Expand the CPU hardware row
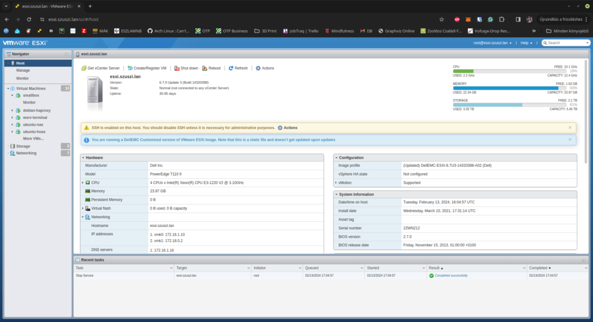593x322 pixels. (83, 183)
